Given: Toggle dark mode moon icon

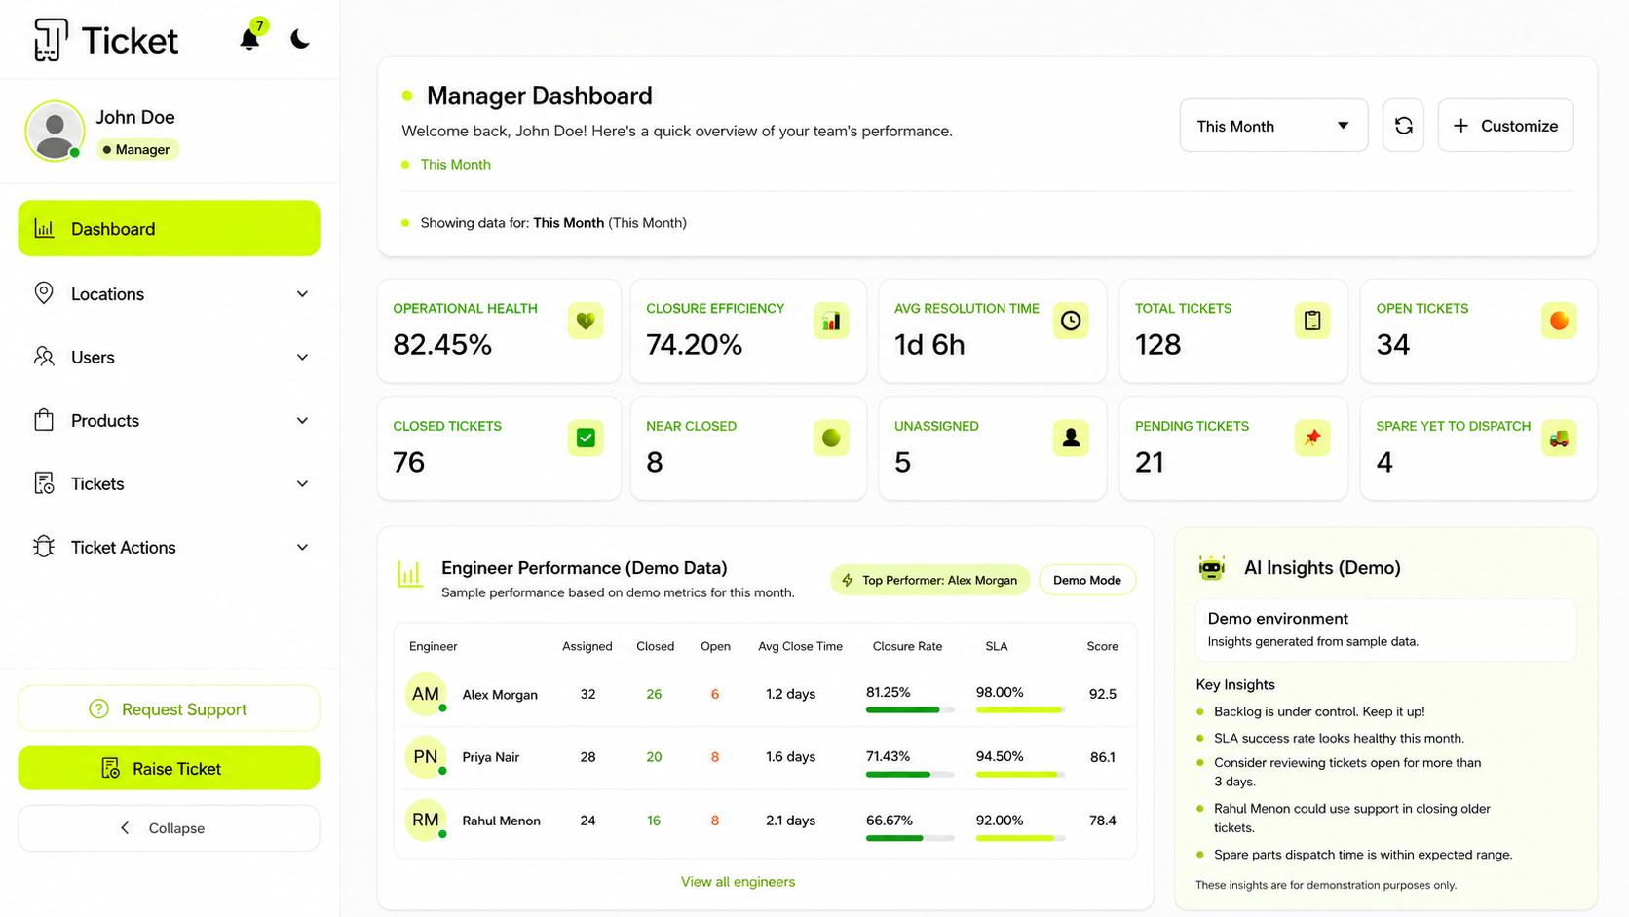Looking at the screenshot, I should pos(300,39).
